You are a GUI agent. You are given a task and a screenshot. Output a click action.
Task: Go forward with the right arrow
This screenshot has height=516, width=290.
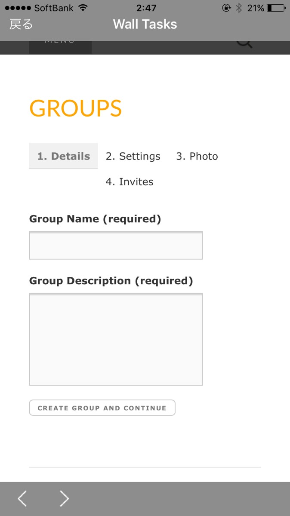64,498
